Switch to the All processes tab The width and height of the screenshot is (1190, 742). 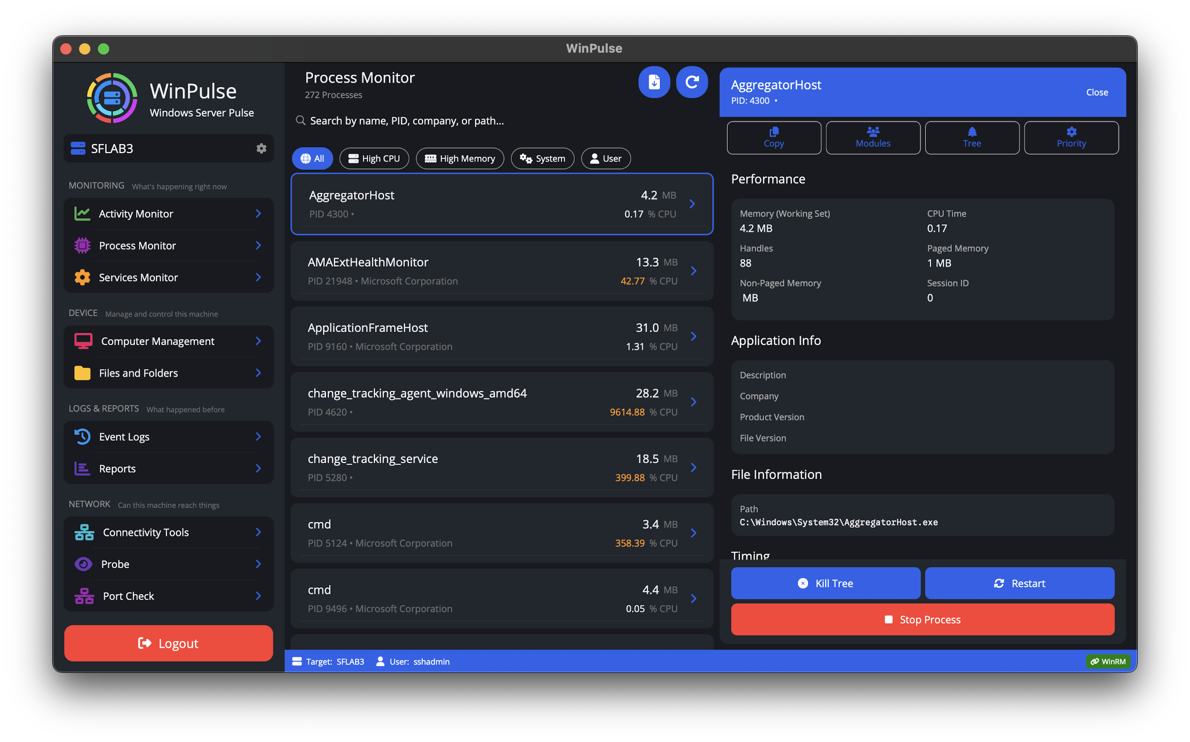[312, 158]
